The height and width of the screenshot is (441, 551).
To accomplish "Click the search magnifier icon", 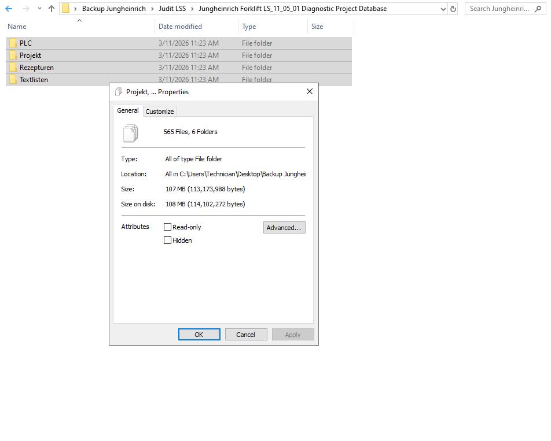I will pyautogui.click(x=538, y=9).
